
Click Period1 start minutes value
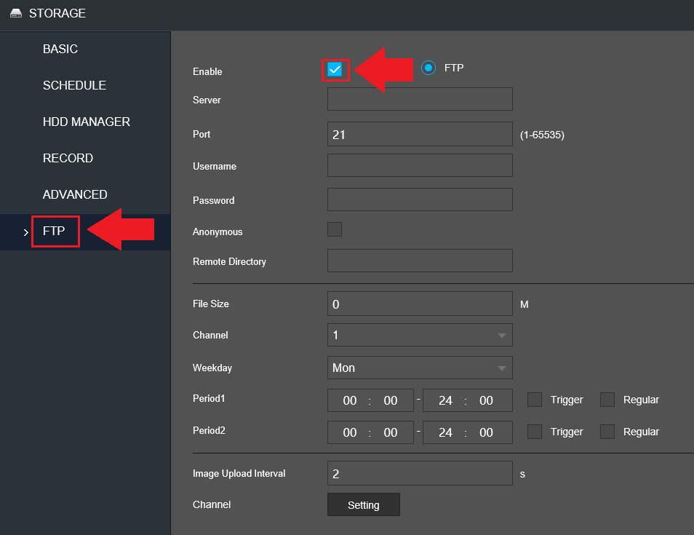pyautogui.click(x=391, y=400)
